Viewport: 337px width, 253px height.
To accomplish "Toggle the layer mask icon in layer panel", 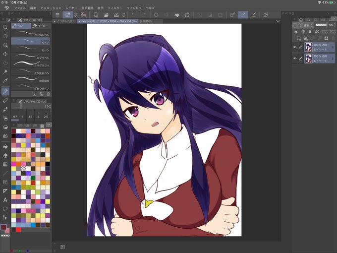I will tap(326, 38).
